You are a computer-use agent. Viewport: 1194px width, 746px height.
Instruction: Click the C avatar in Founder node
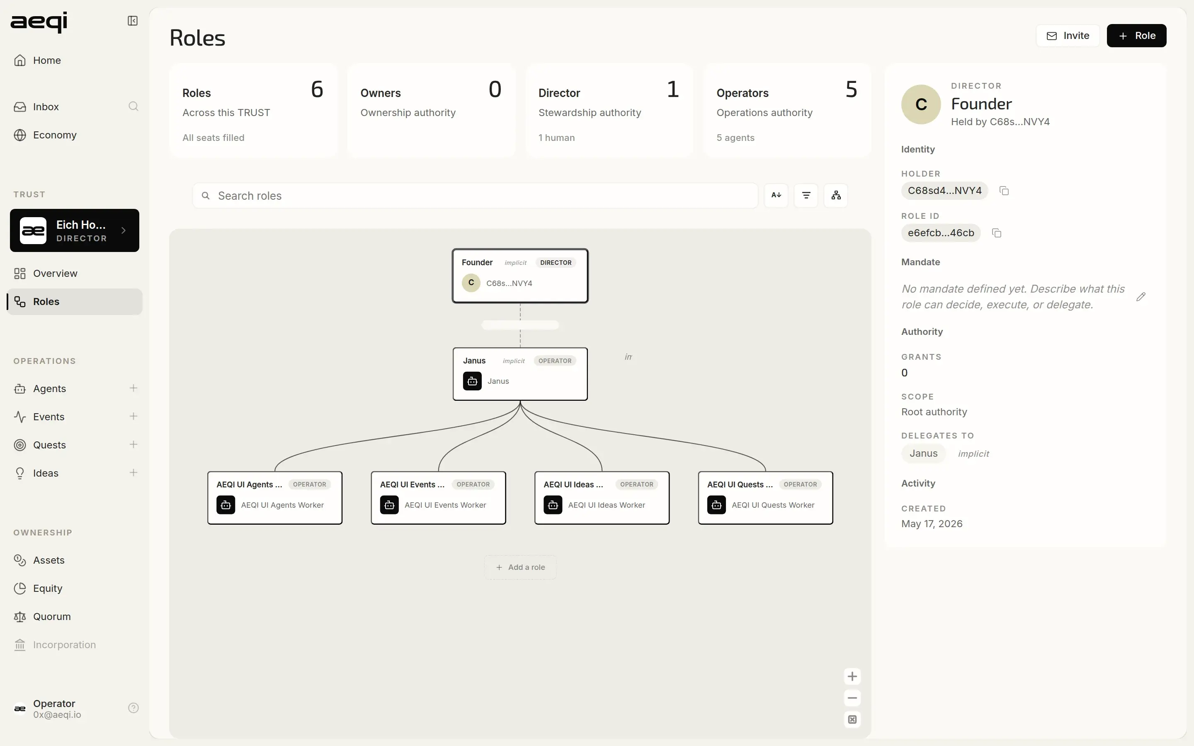tap(471, 283)
